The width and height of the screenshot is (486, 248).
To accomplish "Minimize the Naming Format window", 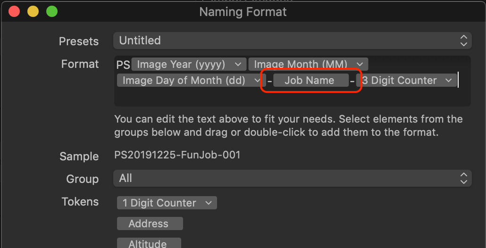I will pyautogui.click(x=33, y=12).
